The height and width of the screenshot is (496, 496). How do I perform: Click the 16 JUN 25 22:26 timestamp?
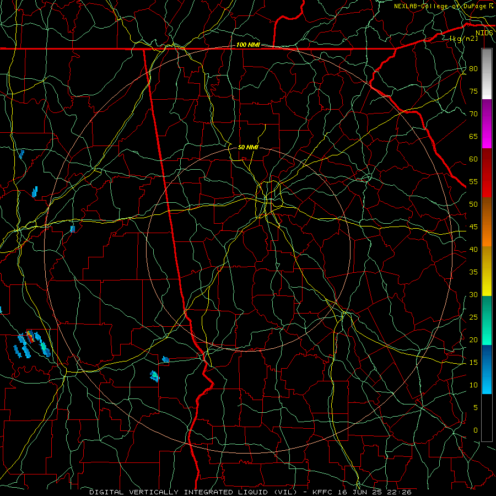(375, 492)
